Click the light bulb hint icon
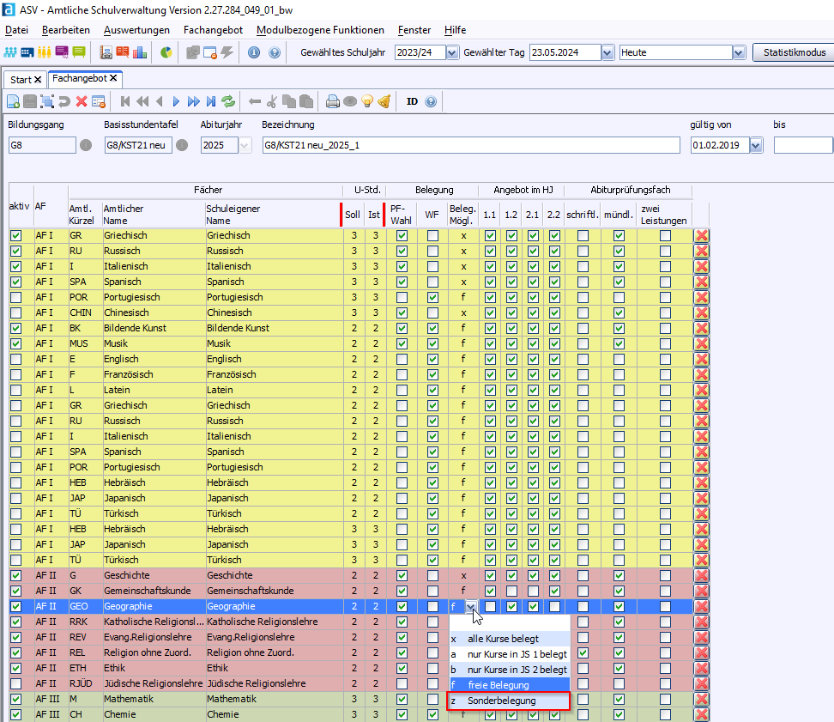Viewport: 834px width, 722px height. click(x=367, y=101)
